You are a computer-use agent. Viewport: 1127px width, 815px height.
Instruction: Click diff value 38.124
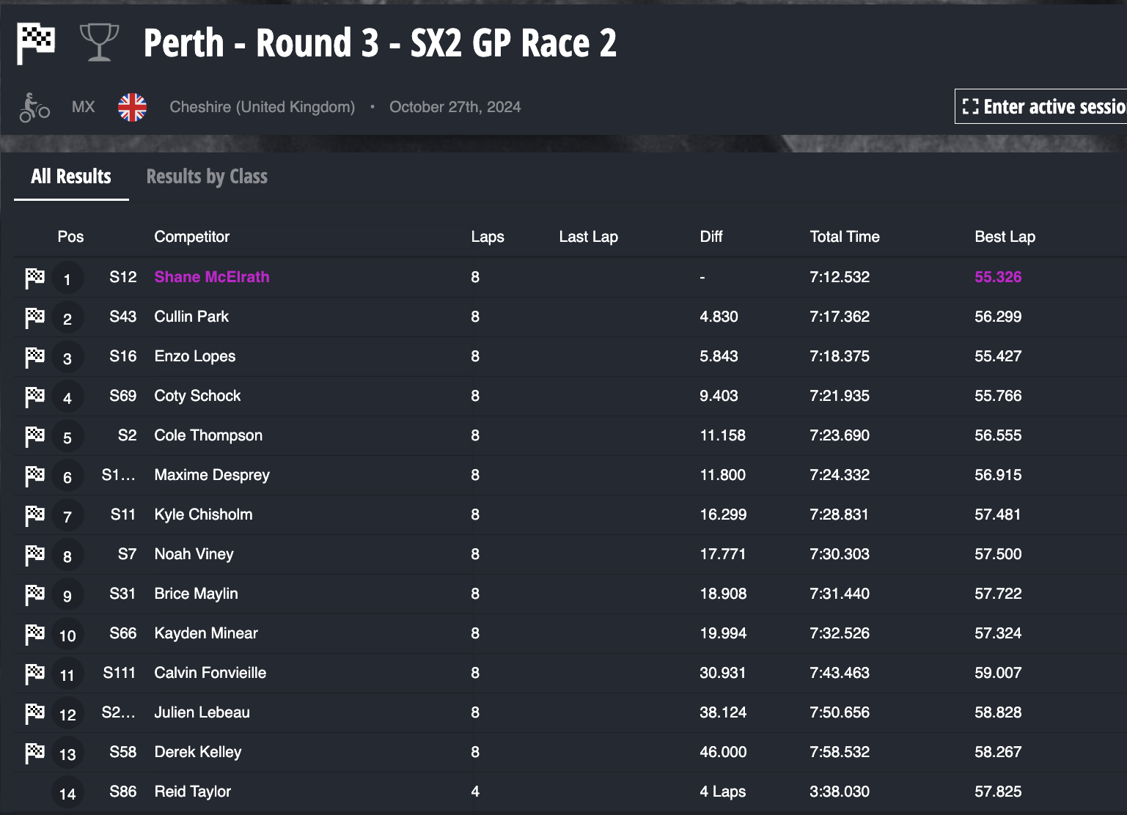(723, 712)
